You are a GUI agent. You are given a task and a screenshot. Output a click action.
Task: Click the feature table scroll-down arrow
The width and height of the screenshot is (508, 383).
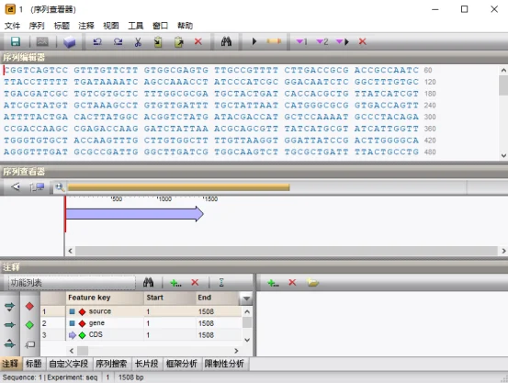tap(247, 340)
